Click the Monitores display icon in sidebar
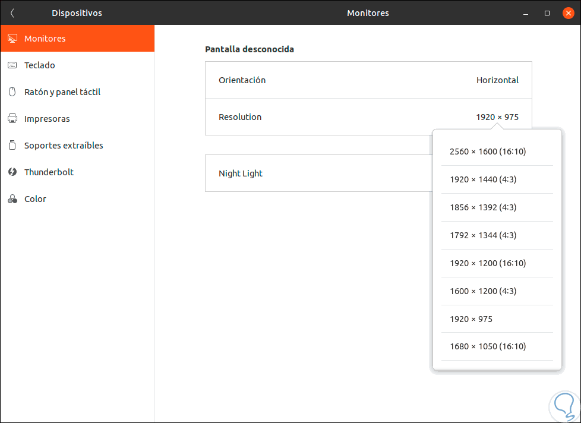581x423 pixels. 12,39
